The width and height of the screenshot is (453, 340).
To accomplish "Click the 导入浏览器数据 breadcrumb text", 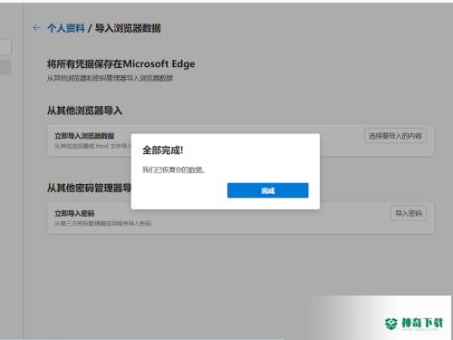I will tap(128, 28).
